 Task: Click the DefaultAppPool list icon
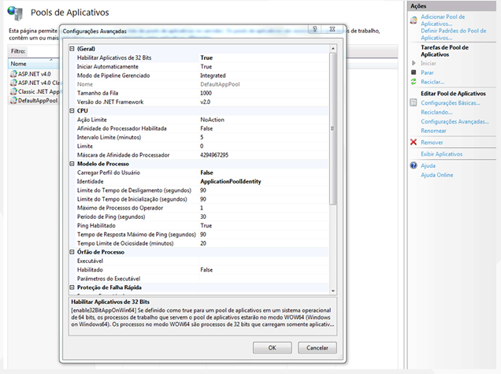pyautogui.click(x=13, y=101)
